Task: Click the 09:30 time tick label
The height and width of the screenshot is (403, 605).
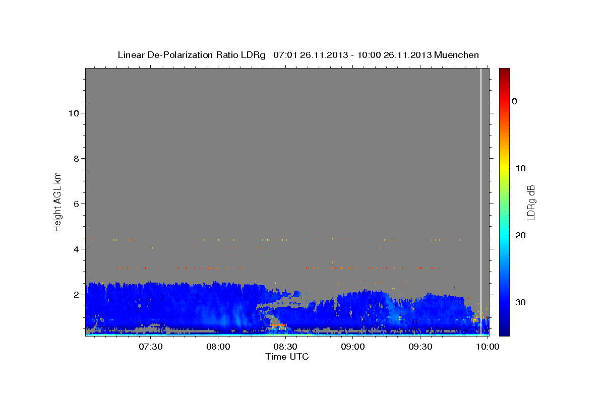Action: [x=420, y=347]
